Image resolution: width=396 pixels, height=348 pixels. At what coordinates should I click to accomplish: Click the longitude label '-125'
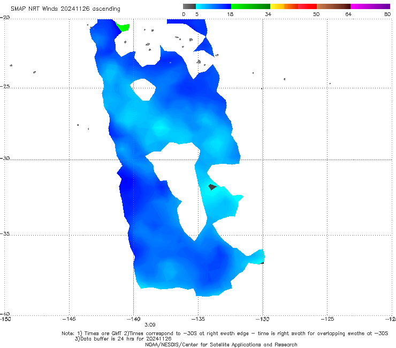[x=328, y=319]
